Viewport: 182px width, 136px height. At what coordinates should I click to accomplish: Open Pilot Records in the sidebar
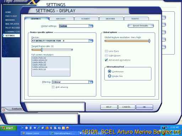12,28
